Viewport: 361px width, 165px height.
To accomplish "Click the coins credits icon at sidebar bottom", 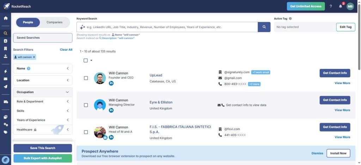I will (x=6, y=159).
